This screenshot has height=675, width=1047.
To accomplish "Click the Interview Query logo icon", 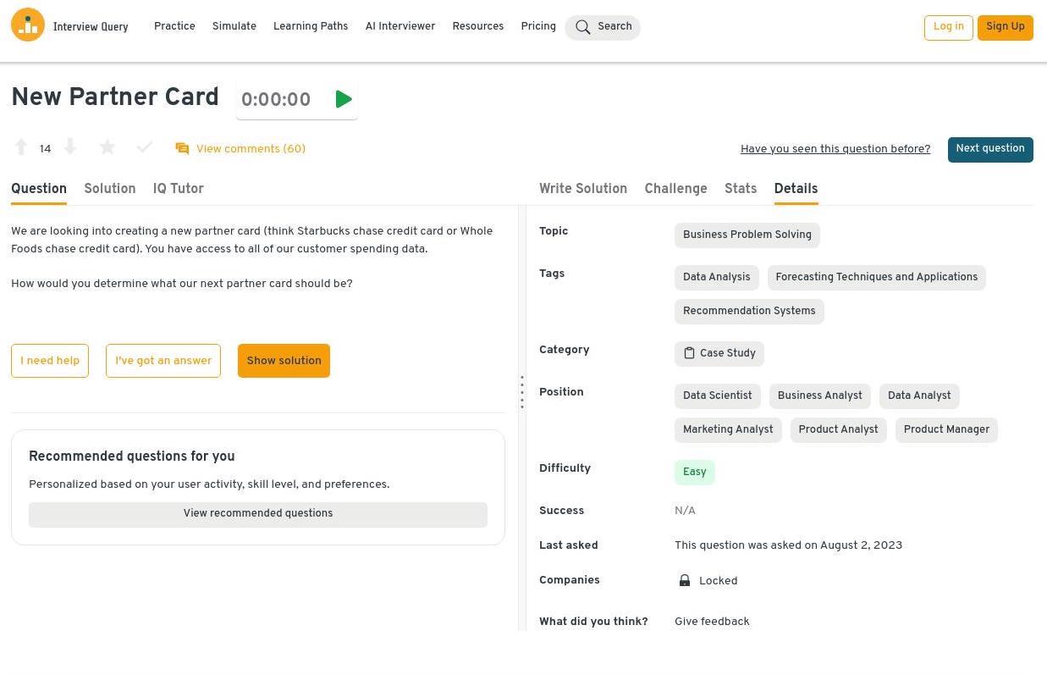I will (x=28, y=25).
